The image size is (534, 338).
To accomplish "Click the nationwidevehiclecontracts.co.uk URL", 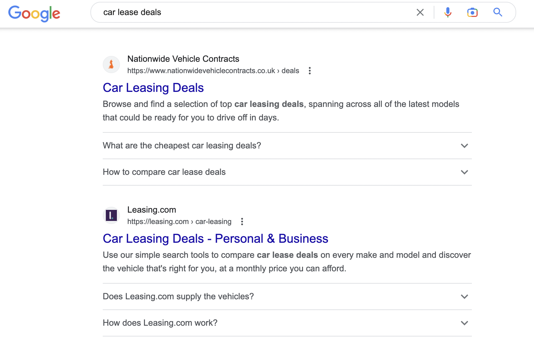I will (x=213, y=71).
